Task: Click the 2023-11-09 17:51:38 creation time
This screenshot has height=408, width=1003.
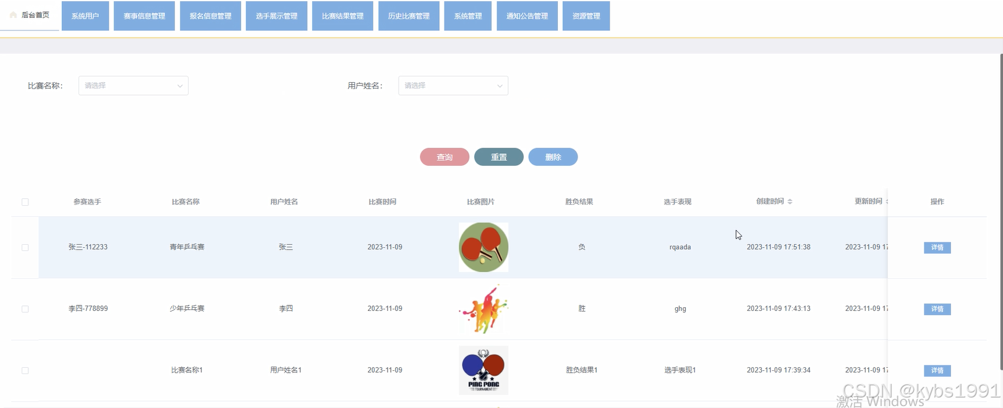Action: [779, 247]
